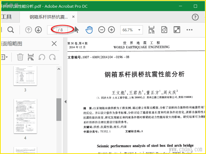Close the document tab
Image resolution: width=206 pixels, height=154 pixels.
coord(73,17)
